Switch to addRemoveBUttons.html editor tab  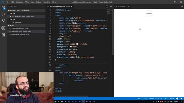[x=60, y=6]
